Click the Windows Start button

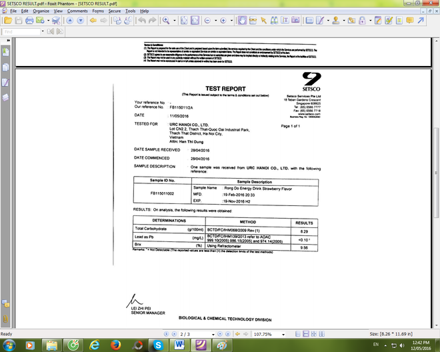[x=9, y=345]
